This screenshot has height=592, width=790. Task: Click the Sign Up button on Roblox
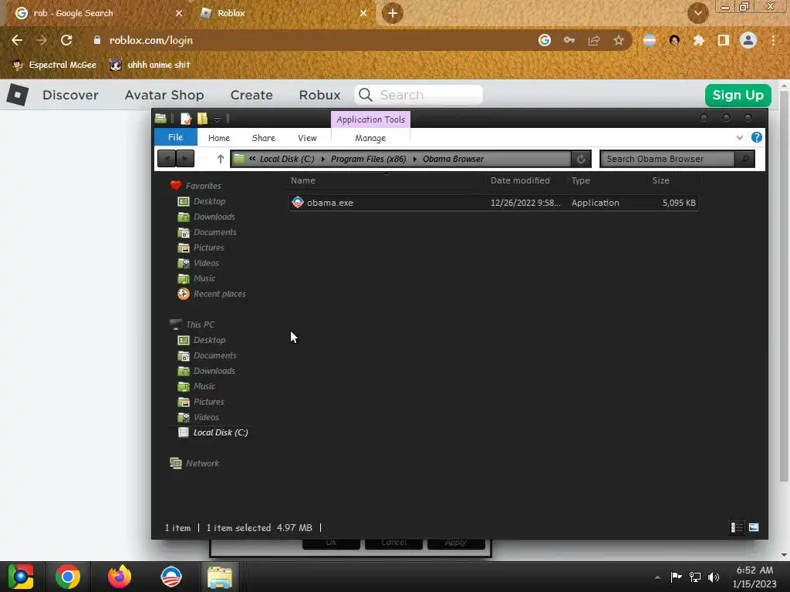tap(738, 95)
